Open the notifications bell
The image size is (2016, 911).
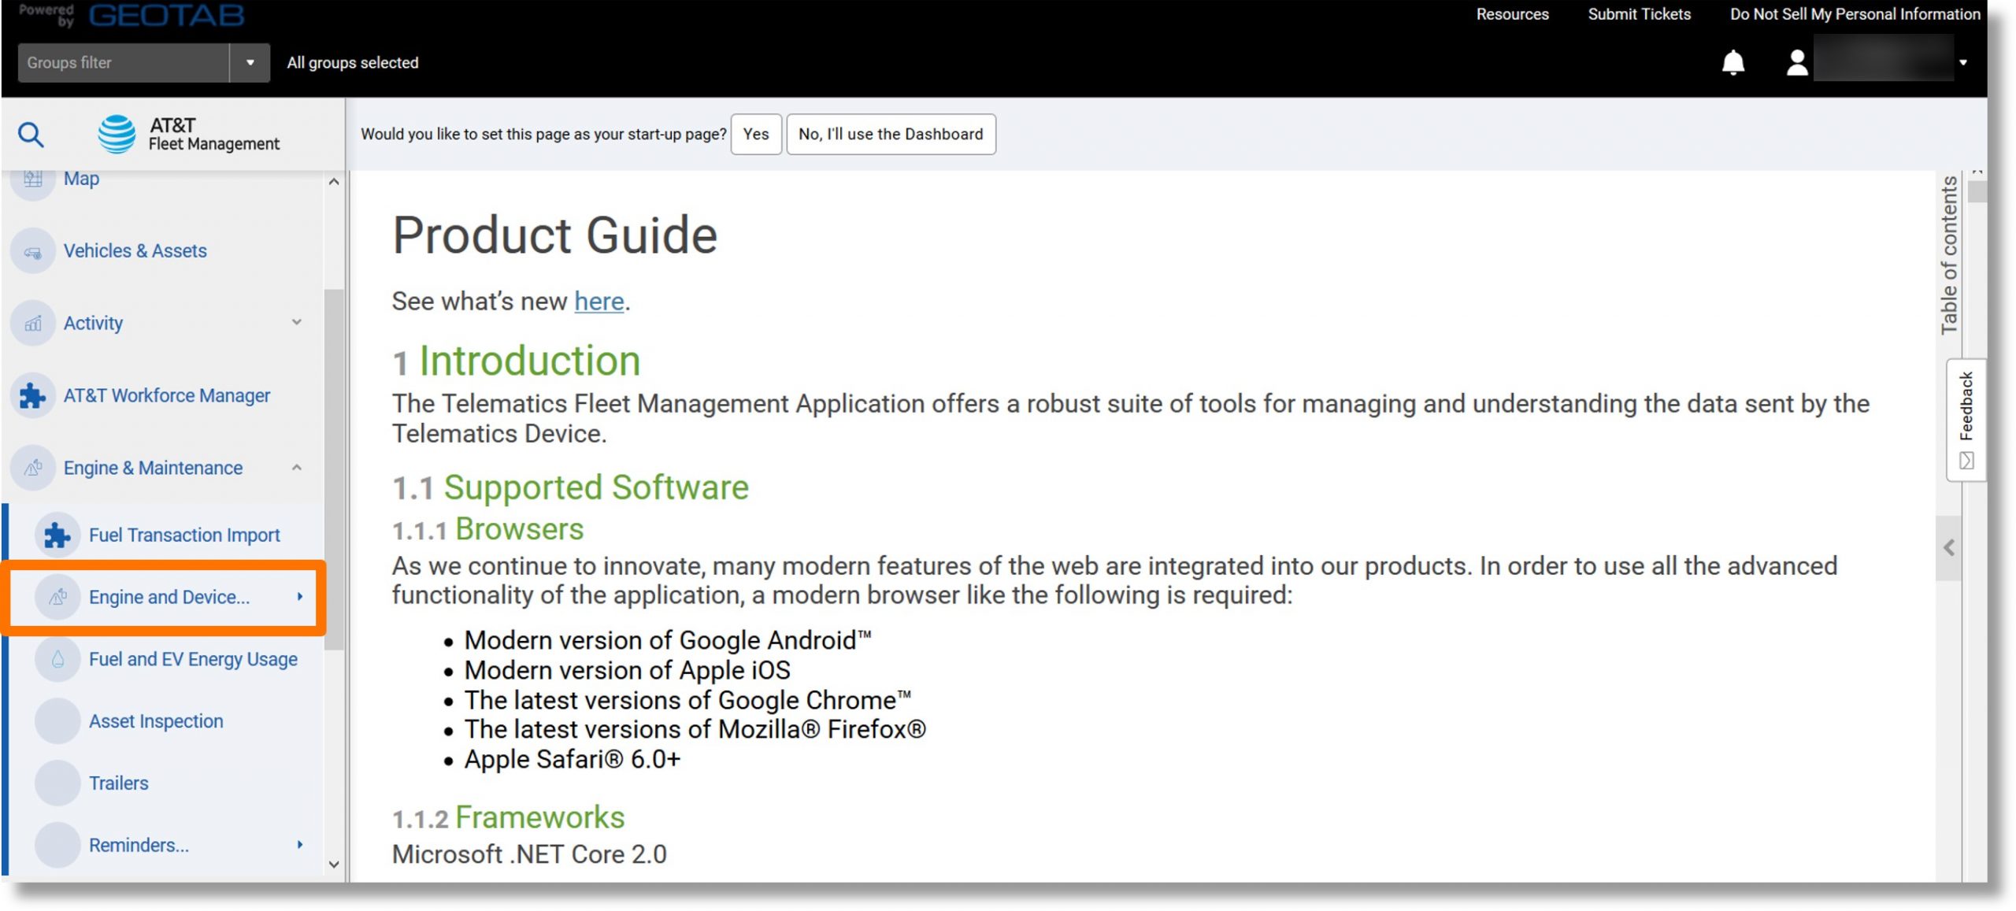coord(1732,62)
